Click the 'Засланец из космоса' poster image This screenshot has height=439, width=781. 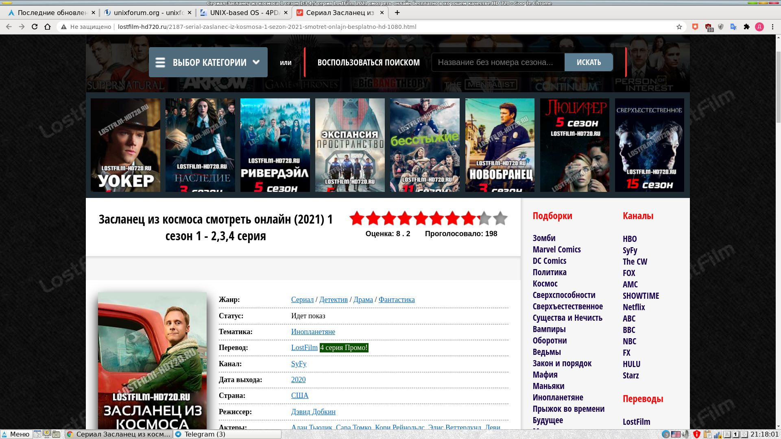tap(152, 361)
